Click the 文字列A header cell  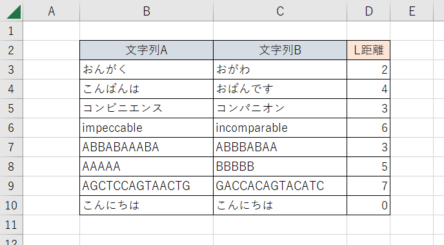pos(146,50)
